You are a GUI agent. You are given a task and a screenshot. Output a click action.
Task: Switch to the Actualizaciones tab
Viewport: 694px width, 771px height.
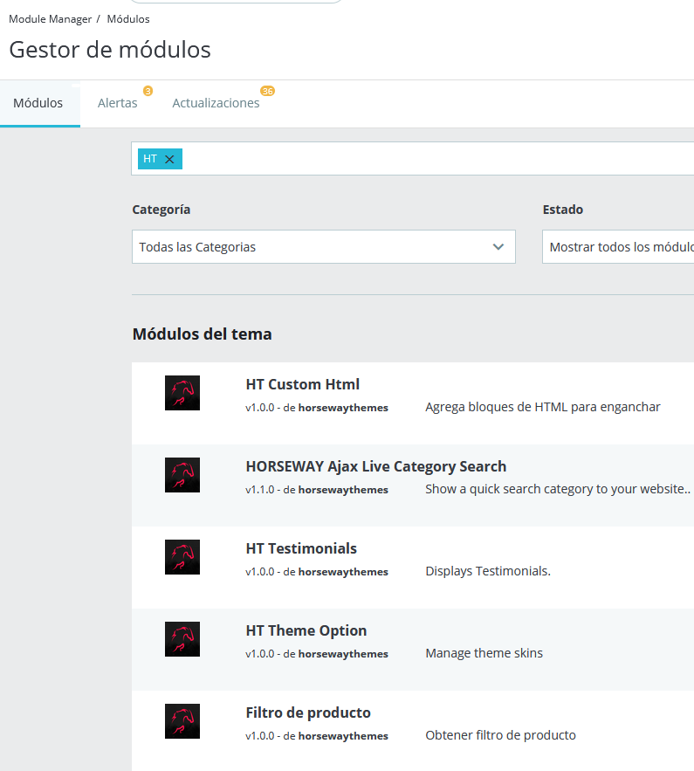[x=216, y=103]
